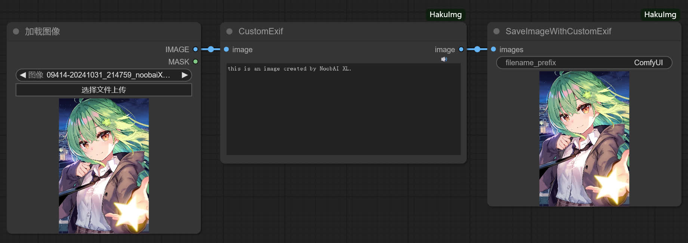Viewport: 688px width, 243px height.
Task: Click the HakuImg badge above CustomExif
Action: tap(445, 15)
